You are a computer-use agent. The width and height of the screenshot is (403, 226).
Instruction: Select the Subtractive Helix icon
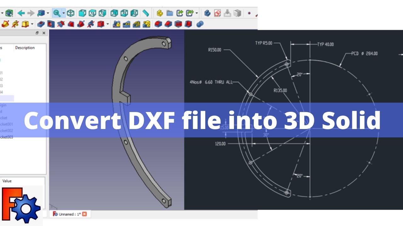(91, 24)
